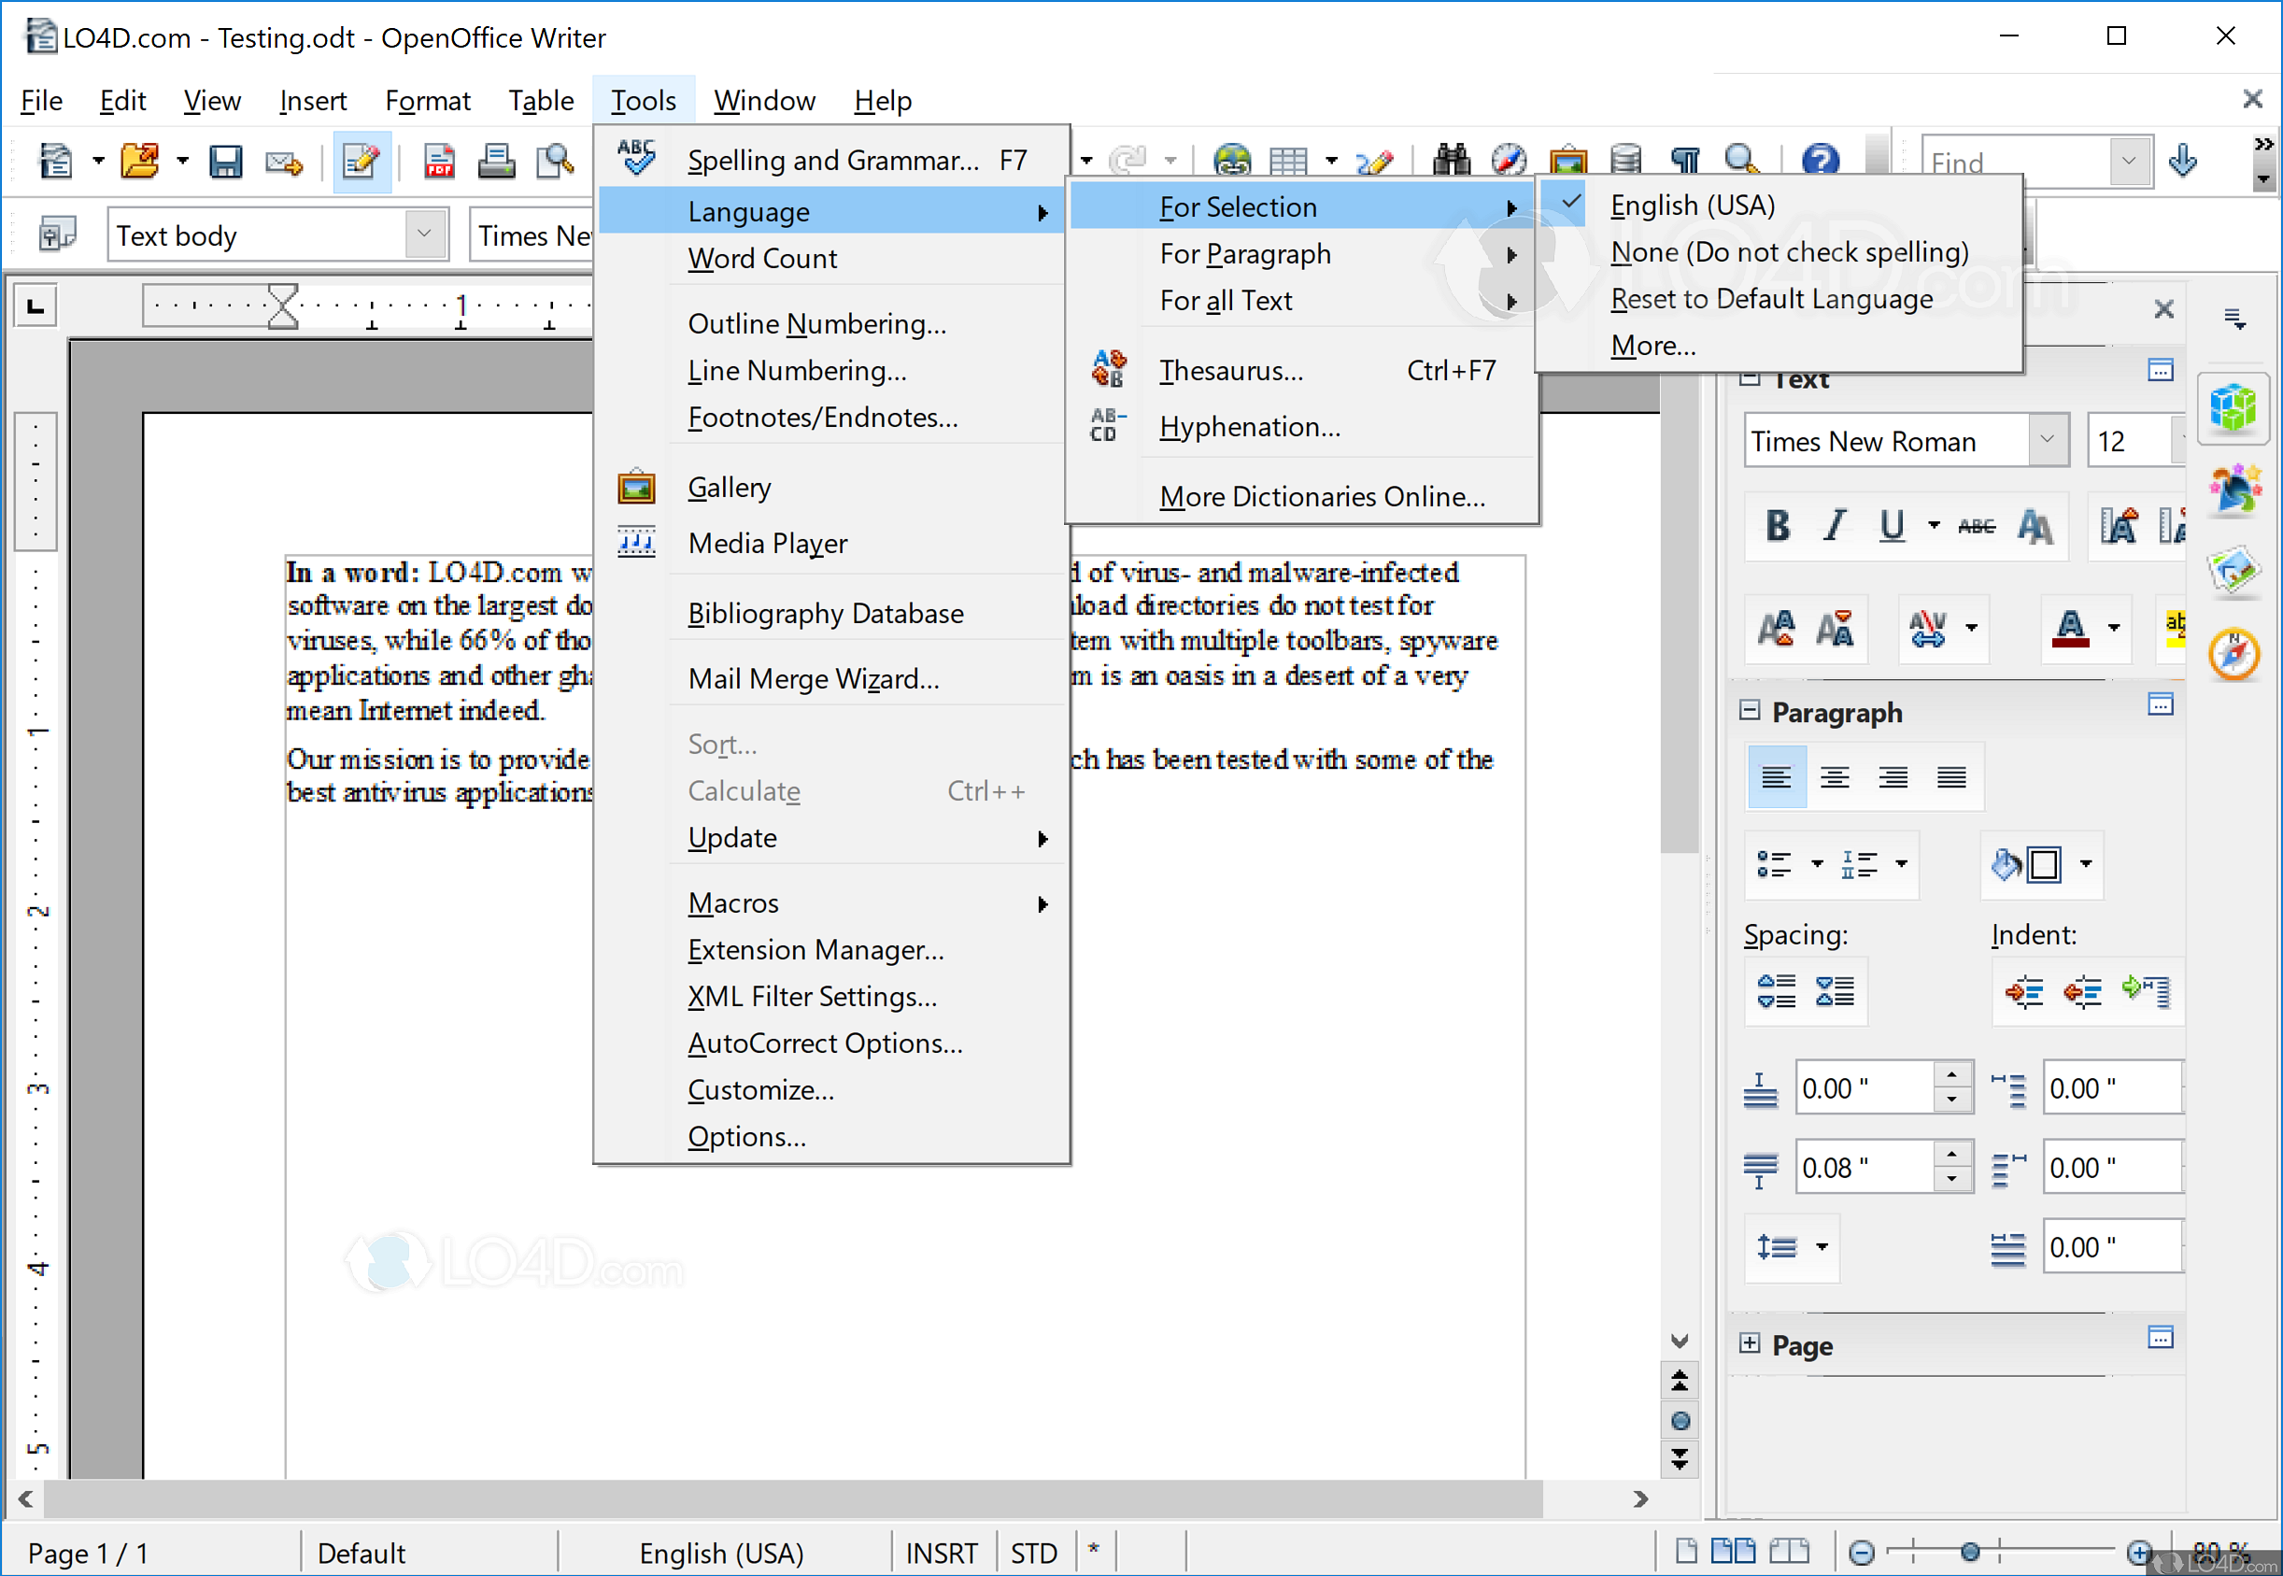Image resolution: width=2283 pixels, height=1576 pixels.
Task: Open Help using the blue question mark icon
Action: tap(1820, 159)
